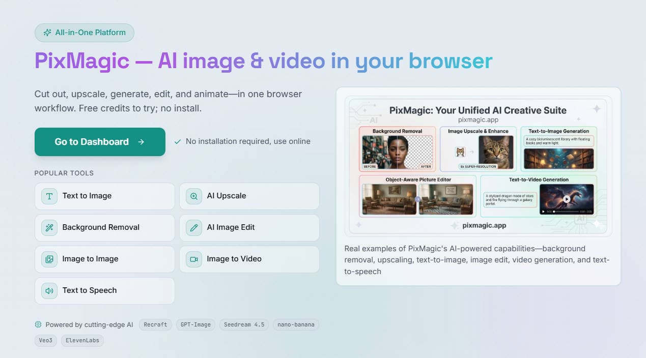
Task: Click the All-in-One Platform badge
Action: (85, 33)
